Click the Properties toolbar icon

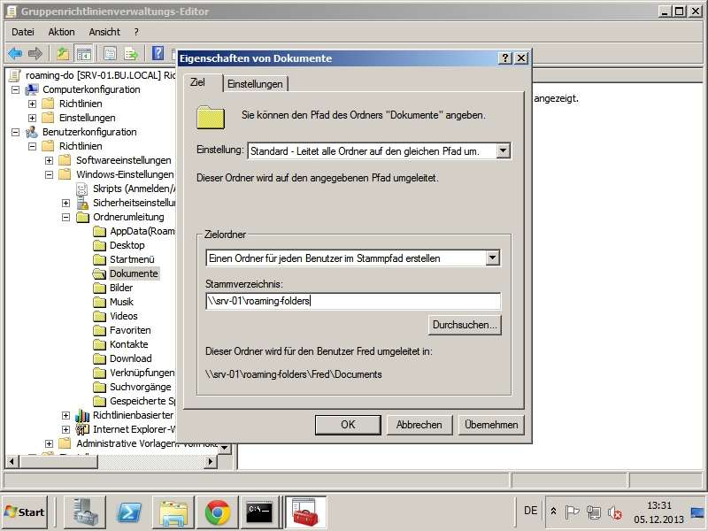(110, 54)
